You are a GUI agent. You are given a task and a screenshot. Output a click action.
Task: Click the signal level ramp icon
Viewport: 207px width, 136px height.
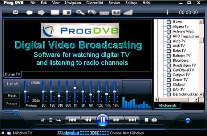128,13
